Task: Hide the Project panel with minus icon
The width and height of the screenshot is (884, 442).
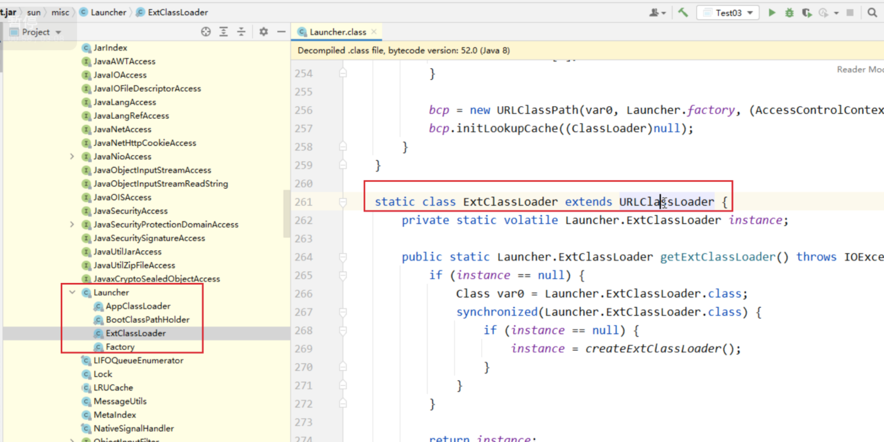Action: 281,32
